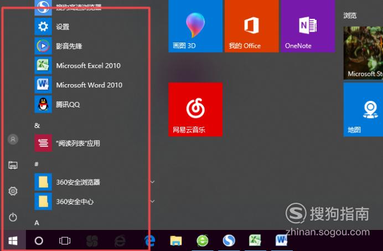
Task: Expand the 360安全中心 folder chevron
Action: click(x=152, y=201)
